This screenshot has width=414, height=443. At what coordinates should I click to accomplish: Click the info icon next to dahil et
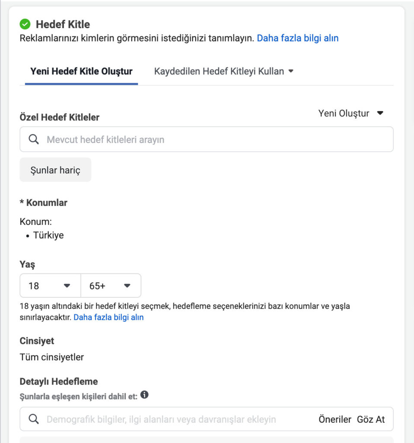point(144,395)
